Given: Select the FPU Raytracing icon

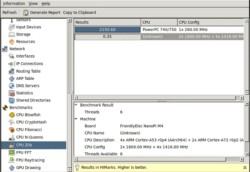Looking at the screenshot, I should 12,160.
